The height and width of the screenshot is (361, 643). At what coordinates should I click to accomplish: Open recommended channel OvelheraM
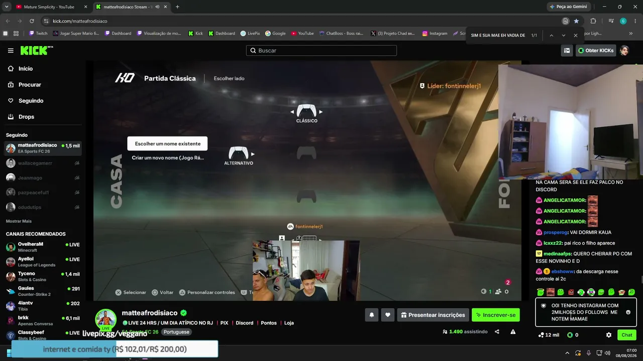coord(43,247)
